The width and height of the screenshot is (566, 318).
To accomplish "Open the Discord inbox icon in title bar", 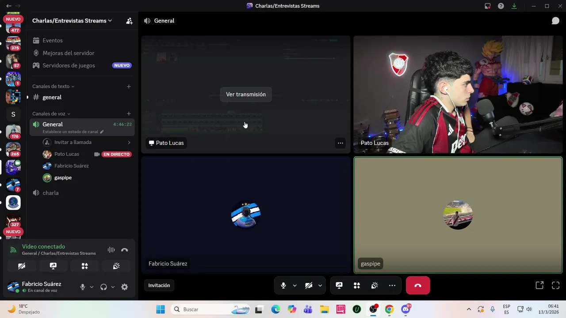I will click(x=488, y=6).
